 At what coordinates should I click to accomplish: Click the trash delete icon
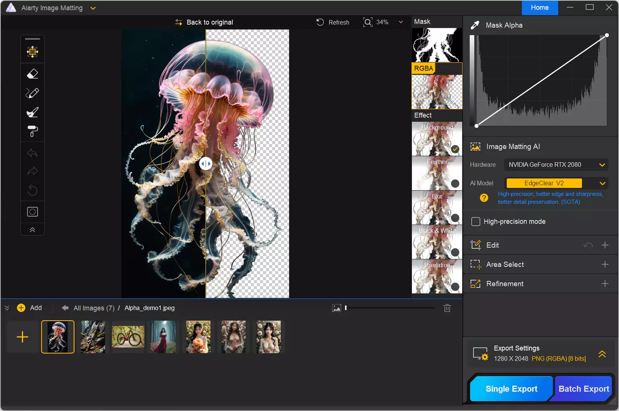coord(447,308)
